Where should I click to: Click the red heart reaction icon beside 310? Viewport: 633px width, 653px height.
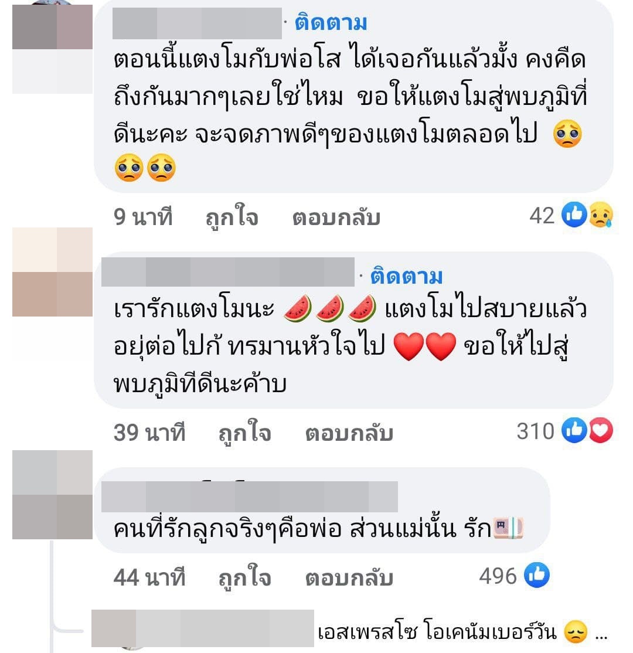click(x=601, y=430)
